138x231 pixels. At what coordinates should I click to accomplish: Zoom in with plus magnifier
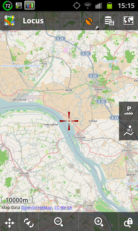tap(99, 222)
